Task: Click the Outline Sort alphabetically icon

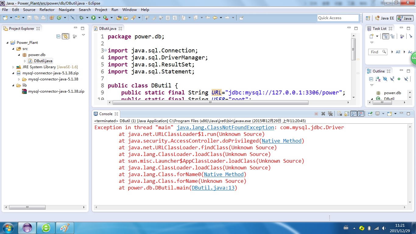Action: (x=378, y=79)
